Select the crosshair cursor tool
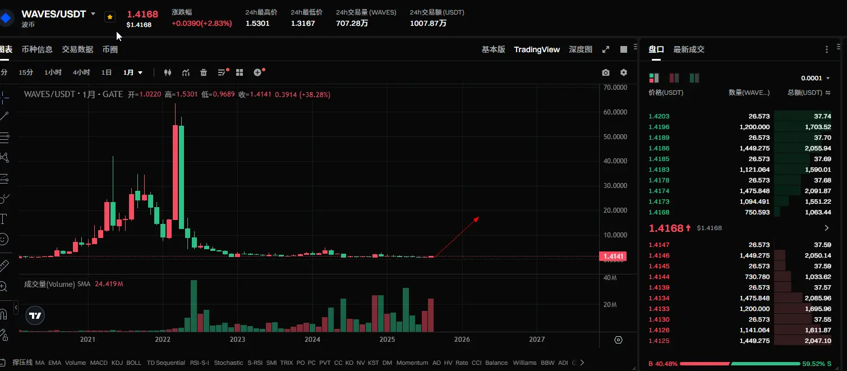 (4, 97)
